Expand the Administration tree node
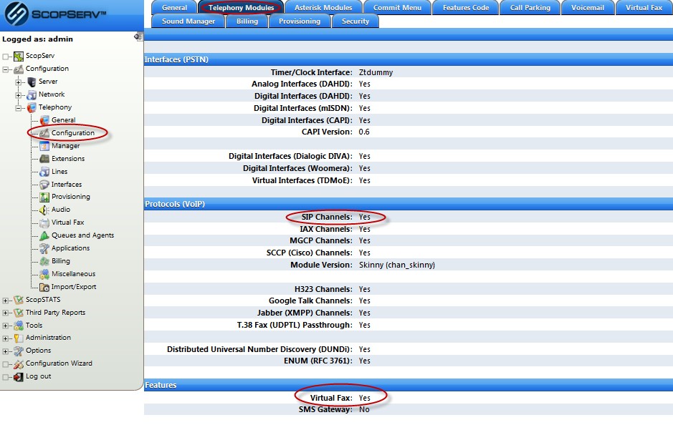The width and height of the screenshot is (673, 425). pyautogui.click(x=5, y=338)
